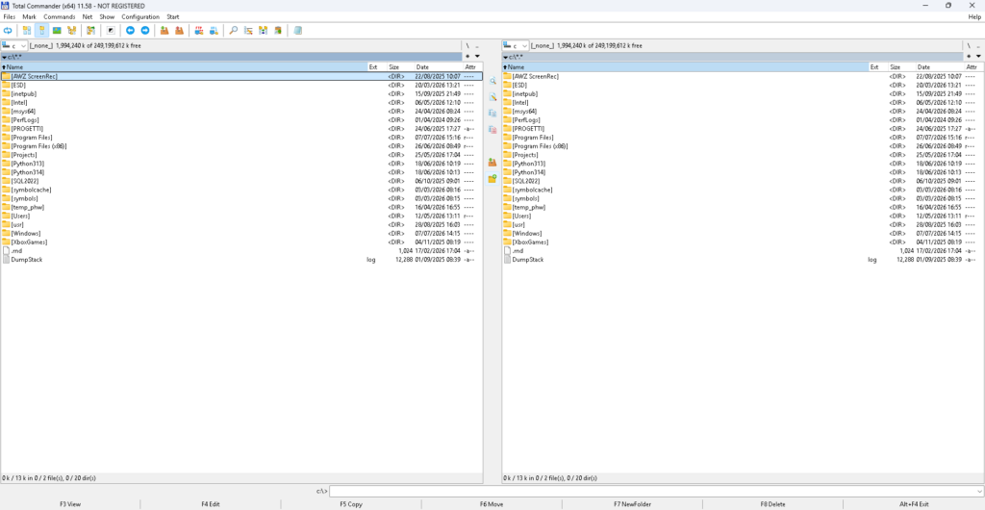Image resolution: width=985 pixels, height=510 pixels.
Task: Open Search files magnifier icon
Action: (233, 30)
